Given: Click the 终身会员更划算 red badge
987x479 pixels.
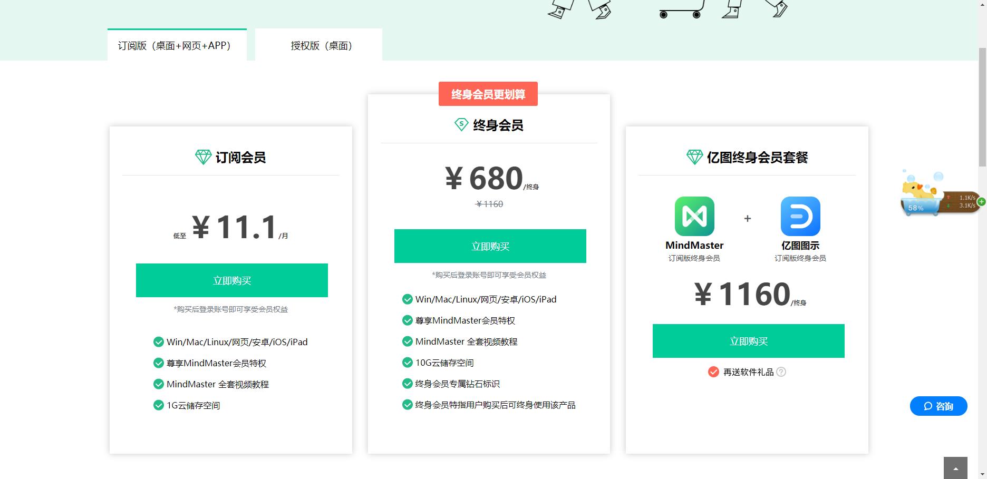Looking at the screenshot, I should pyautogui.click(x=488, y=94).
